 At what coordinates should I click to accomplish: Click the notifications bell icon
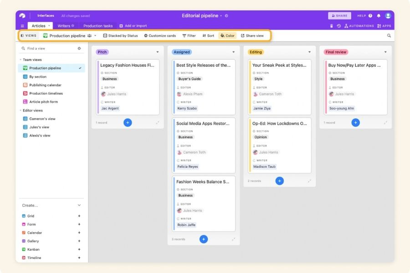pos(378,15)
